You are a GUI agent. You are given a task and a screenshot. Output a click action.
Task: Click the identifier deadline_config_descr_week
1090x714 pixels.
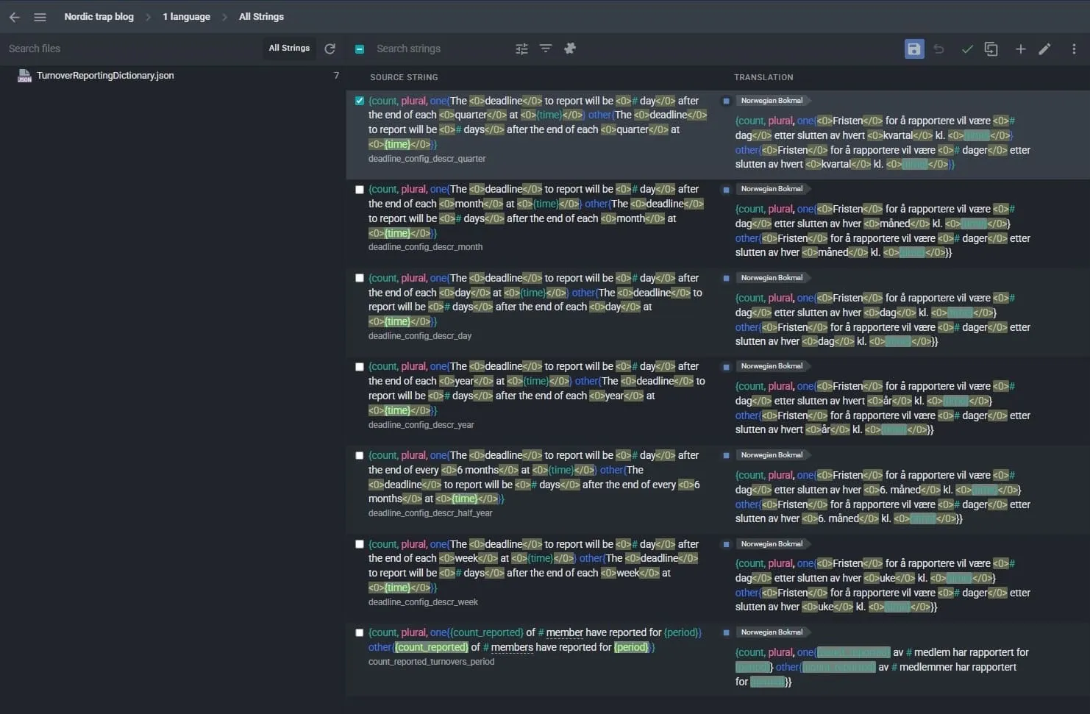[x=423, y=602]
